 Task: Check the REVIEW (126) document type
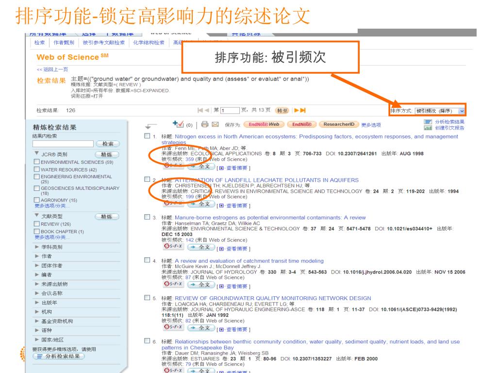click(x=37, y=223)
